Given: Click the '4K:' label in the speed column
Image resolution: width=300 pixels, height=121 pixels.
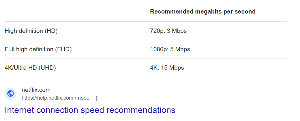Looking at the screenshot, I should pyautogui.click(x=155, y=68).
